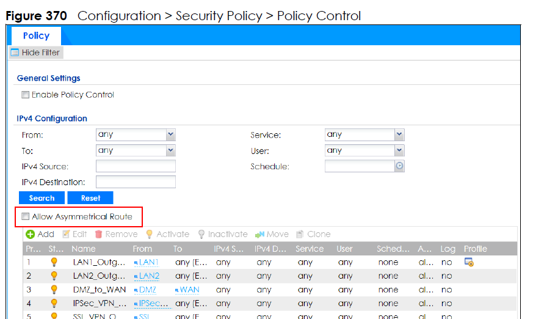Click status lightbulb for LAN1_Outgoing rule
The image size is (533, 319).
53,262
